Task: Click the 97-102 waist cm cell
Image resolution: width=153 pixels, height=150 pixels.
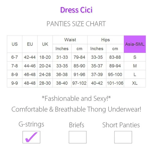Action: pyautogui.click(x=79, y=83)
